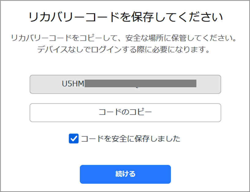Screen dimensions: 250x192
Task: Click the コードを安全に保存しました label text
Action: coord(131,139)
